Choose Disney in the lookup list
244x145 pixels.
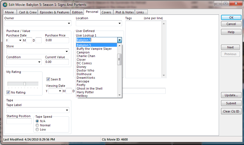coord(97,67)
